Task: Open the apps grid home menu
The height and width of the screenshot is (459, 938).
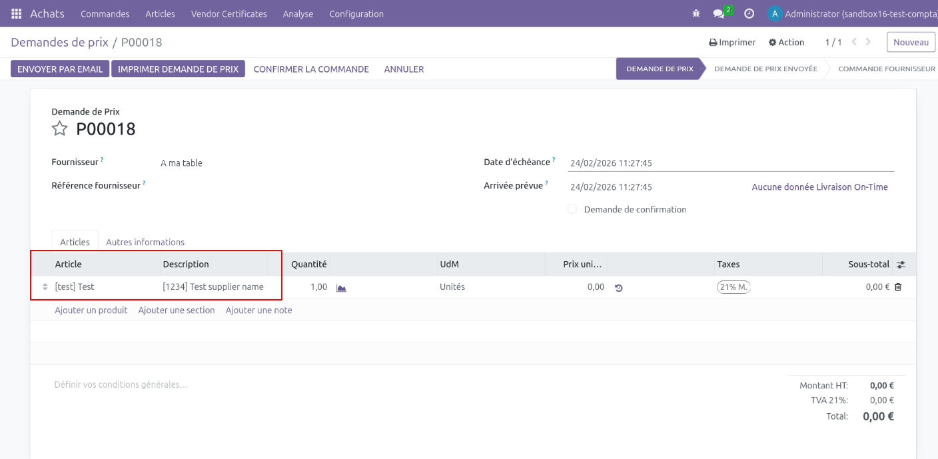Action: coord(17,13)
